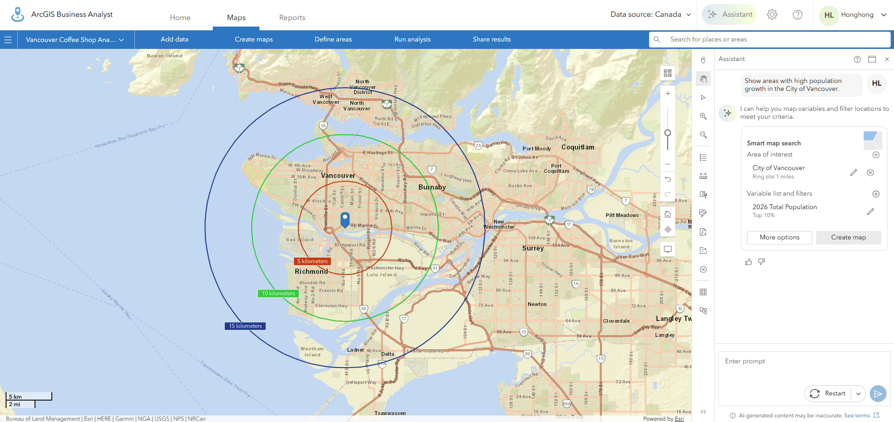The image size is (894, 422).
Task: Toggle the Assistant button in header
Action: pyautogui.click(x=729, y=14)
